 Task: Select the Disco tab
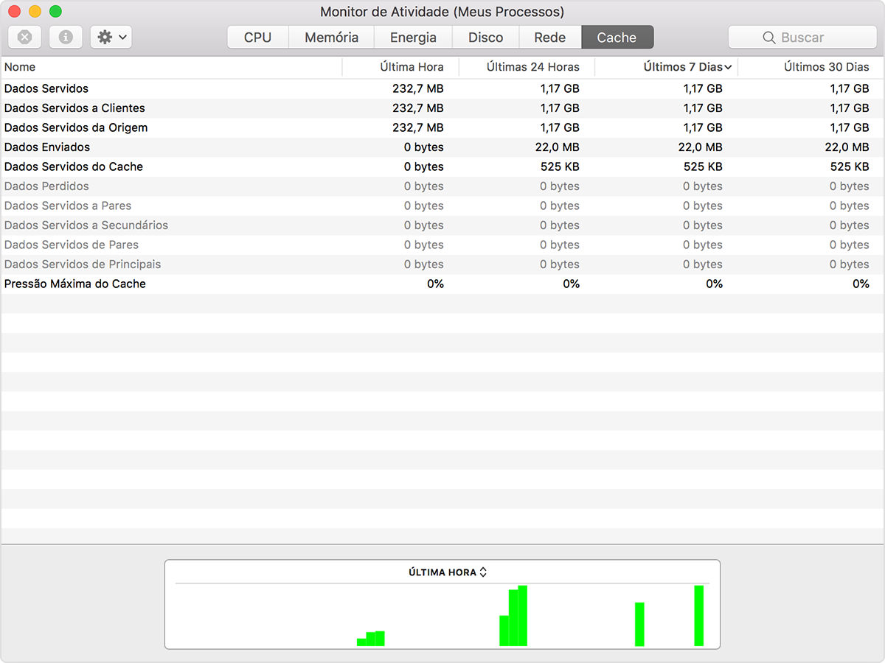[485, 38]
